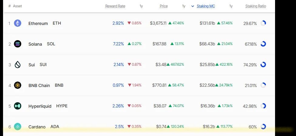Click Sui's staking ratio donut icon
The height and width of the screenshot is (136, 296).
click(x=263, y=65)
